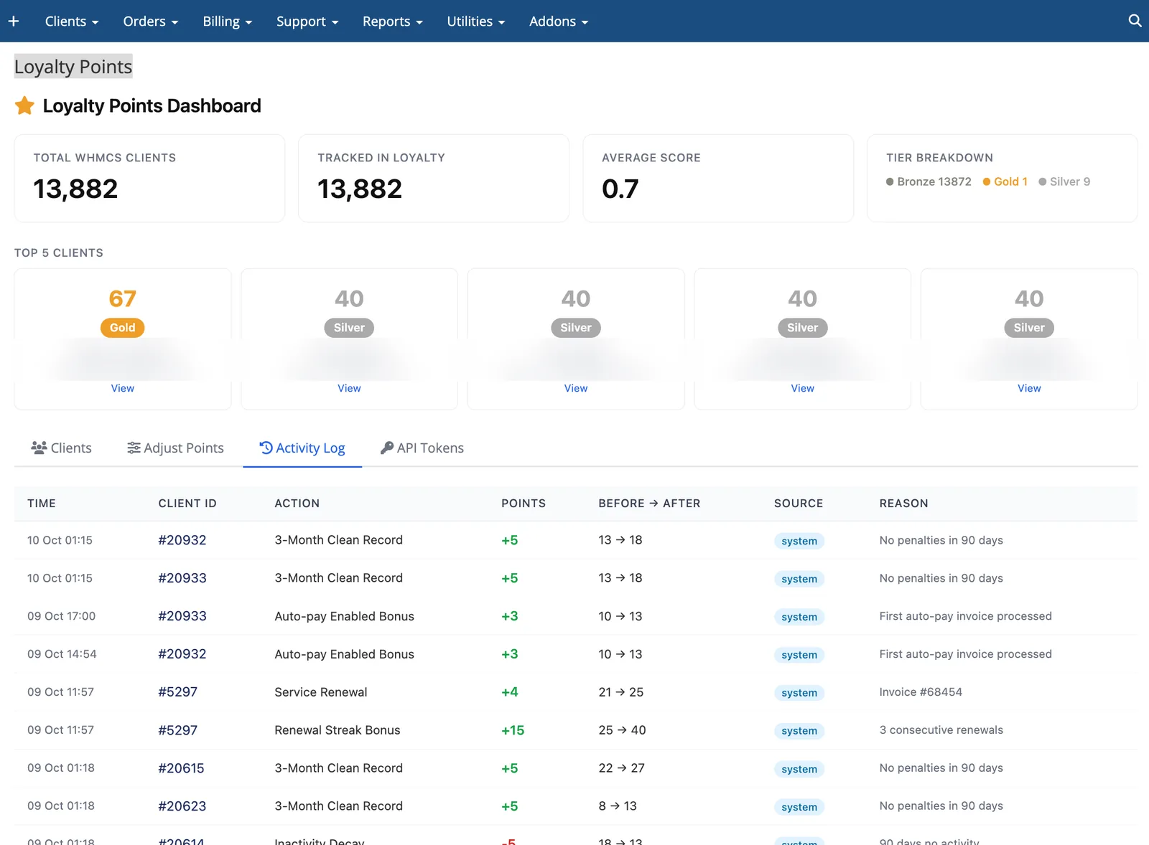Screen dimensions: 1149x845
Task: Expand the Reports menu
Action: click(393, 22)
